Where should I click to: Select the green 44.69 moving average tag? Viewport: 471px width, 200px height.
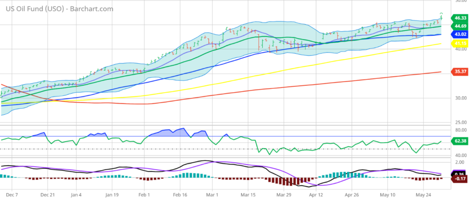click(460, 26)
